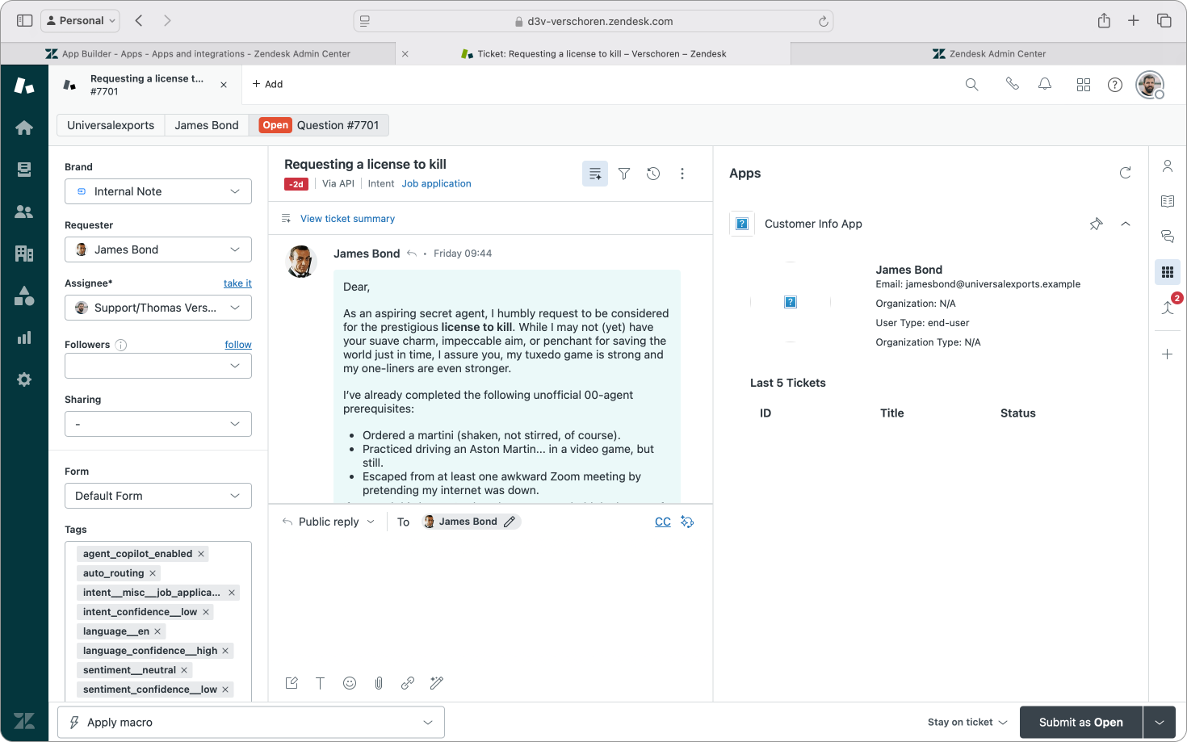Screen dimensions: 1187x742
Task: Open the Brand dropdown showing Internal Note
Action: (x=158, y=191)
